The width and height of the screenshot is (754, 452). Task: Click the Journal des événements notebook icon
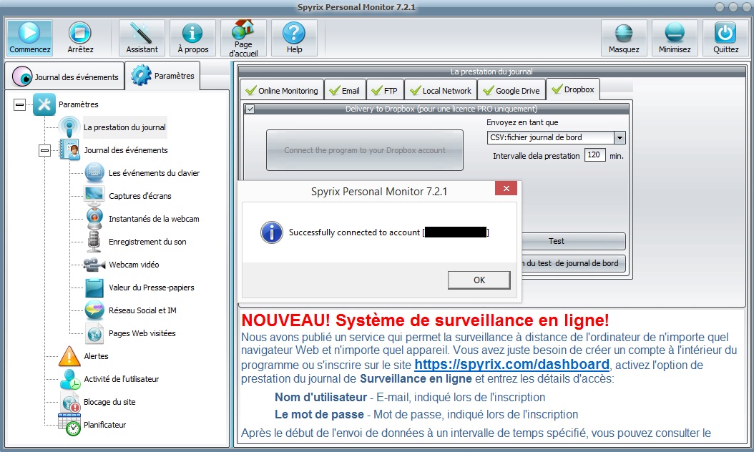(69, 149)
